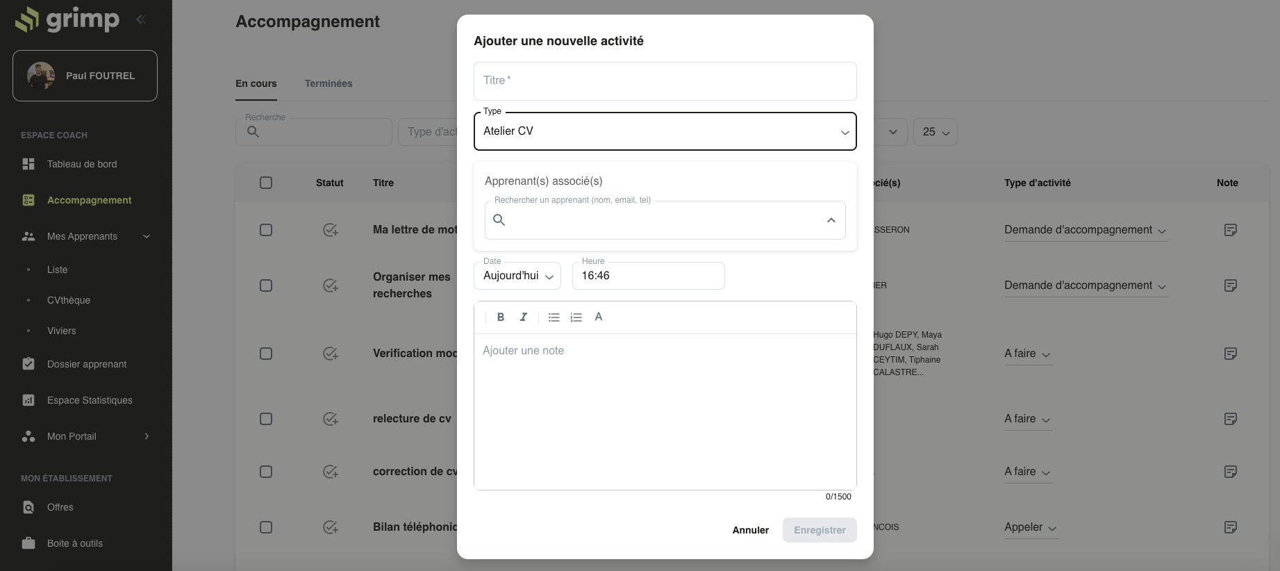Click the Mes Apprenants people icon
Image resolution: width=1280 pixels, height=571 pixels.
[x=28, y=236]
